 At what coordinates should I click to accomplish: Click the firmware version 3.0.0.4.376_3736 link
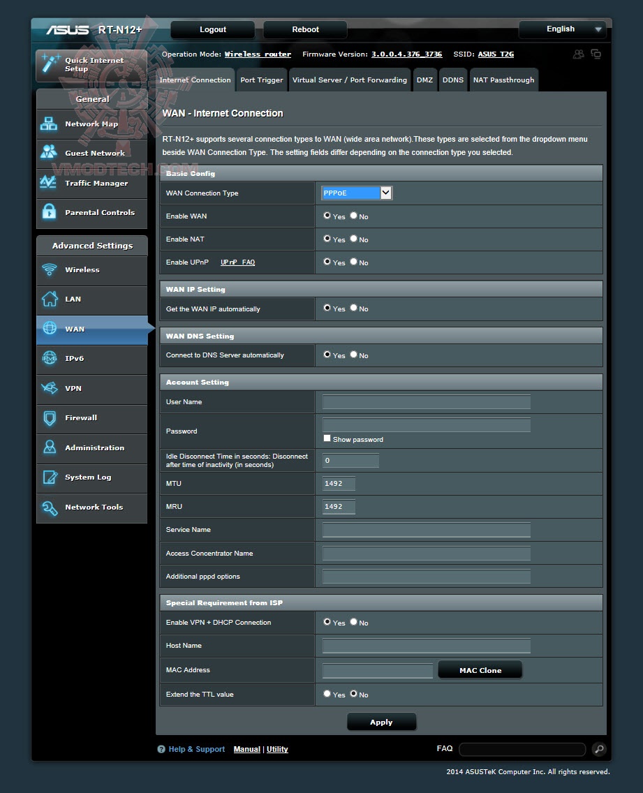coord(407,54)
